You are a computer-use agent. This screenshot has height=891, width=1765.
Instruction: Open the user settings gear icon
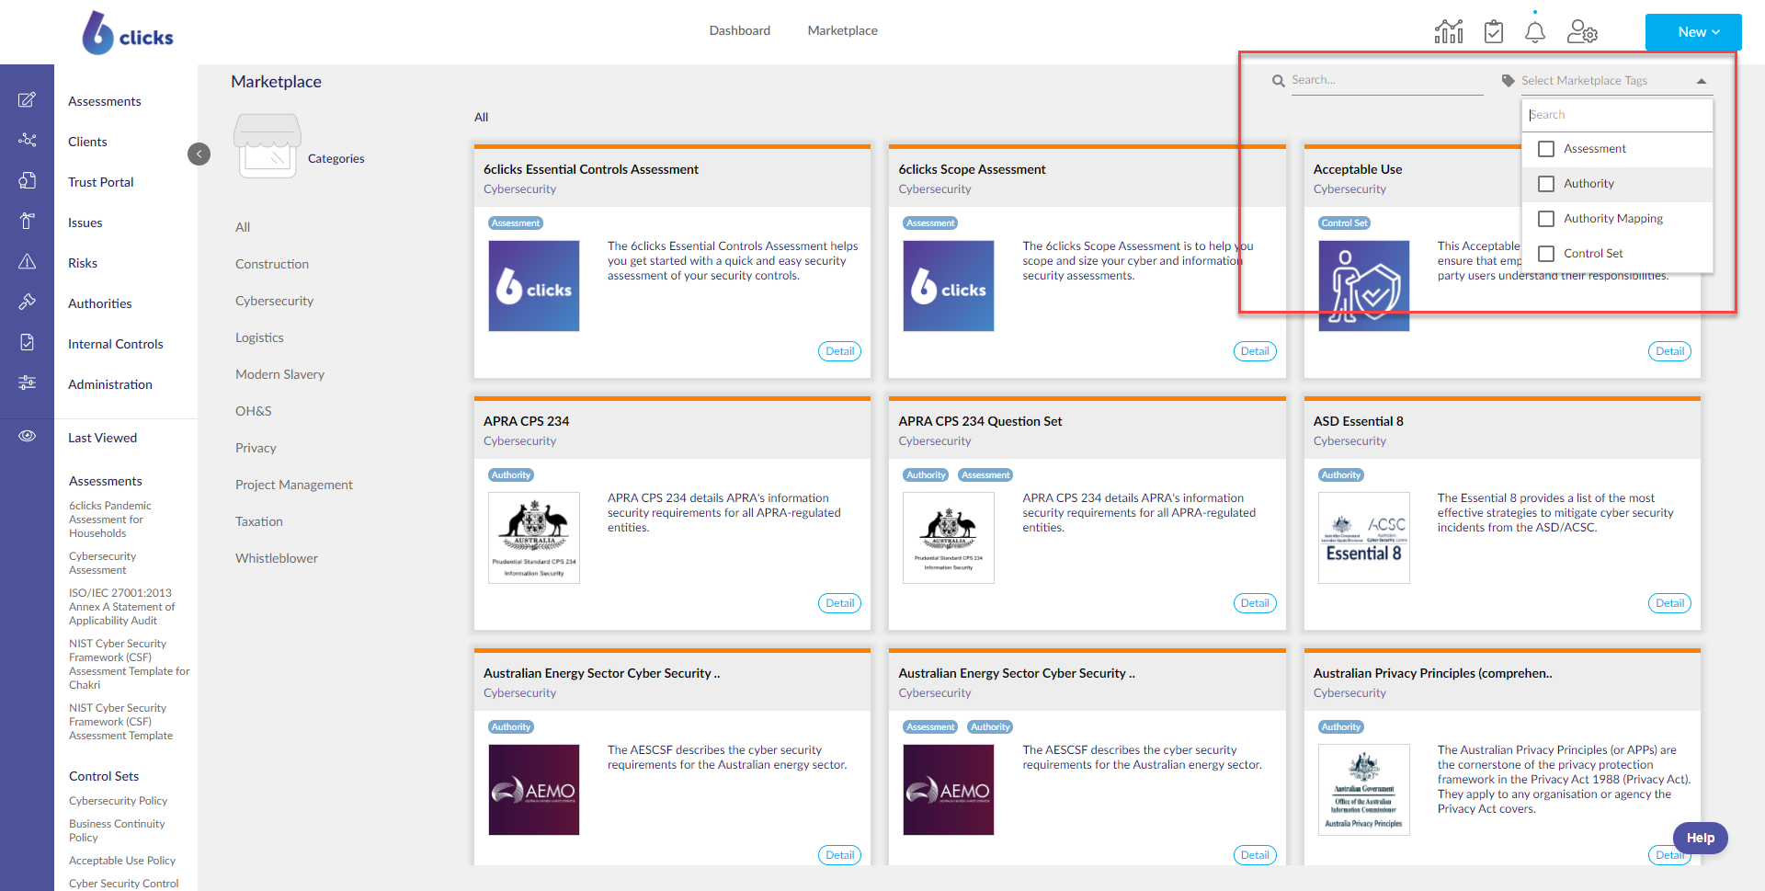tap(1582, 31)
